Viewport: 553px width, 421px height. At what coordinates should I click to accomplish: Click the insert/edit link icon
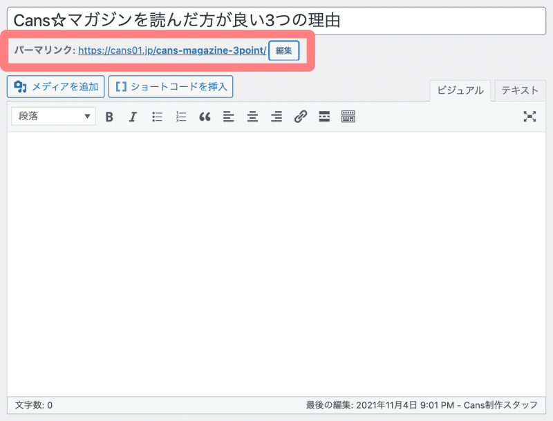[x=300, y=117]
